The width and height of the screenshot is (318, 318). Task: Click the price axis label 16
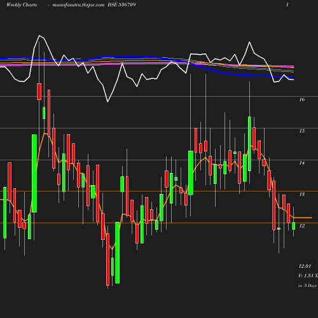(302, 99)
